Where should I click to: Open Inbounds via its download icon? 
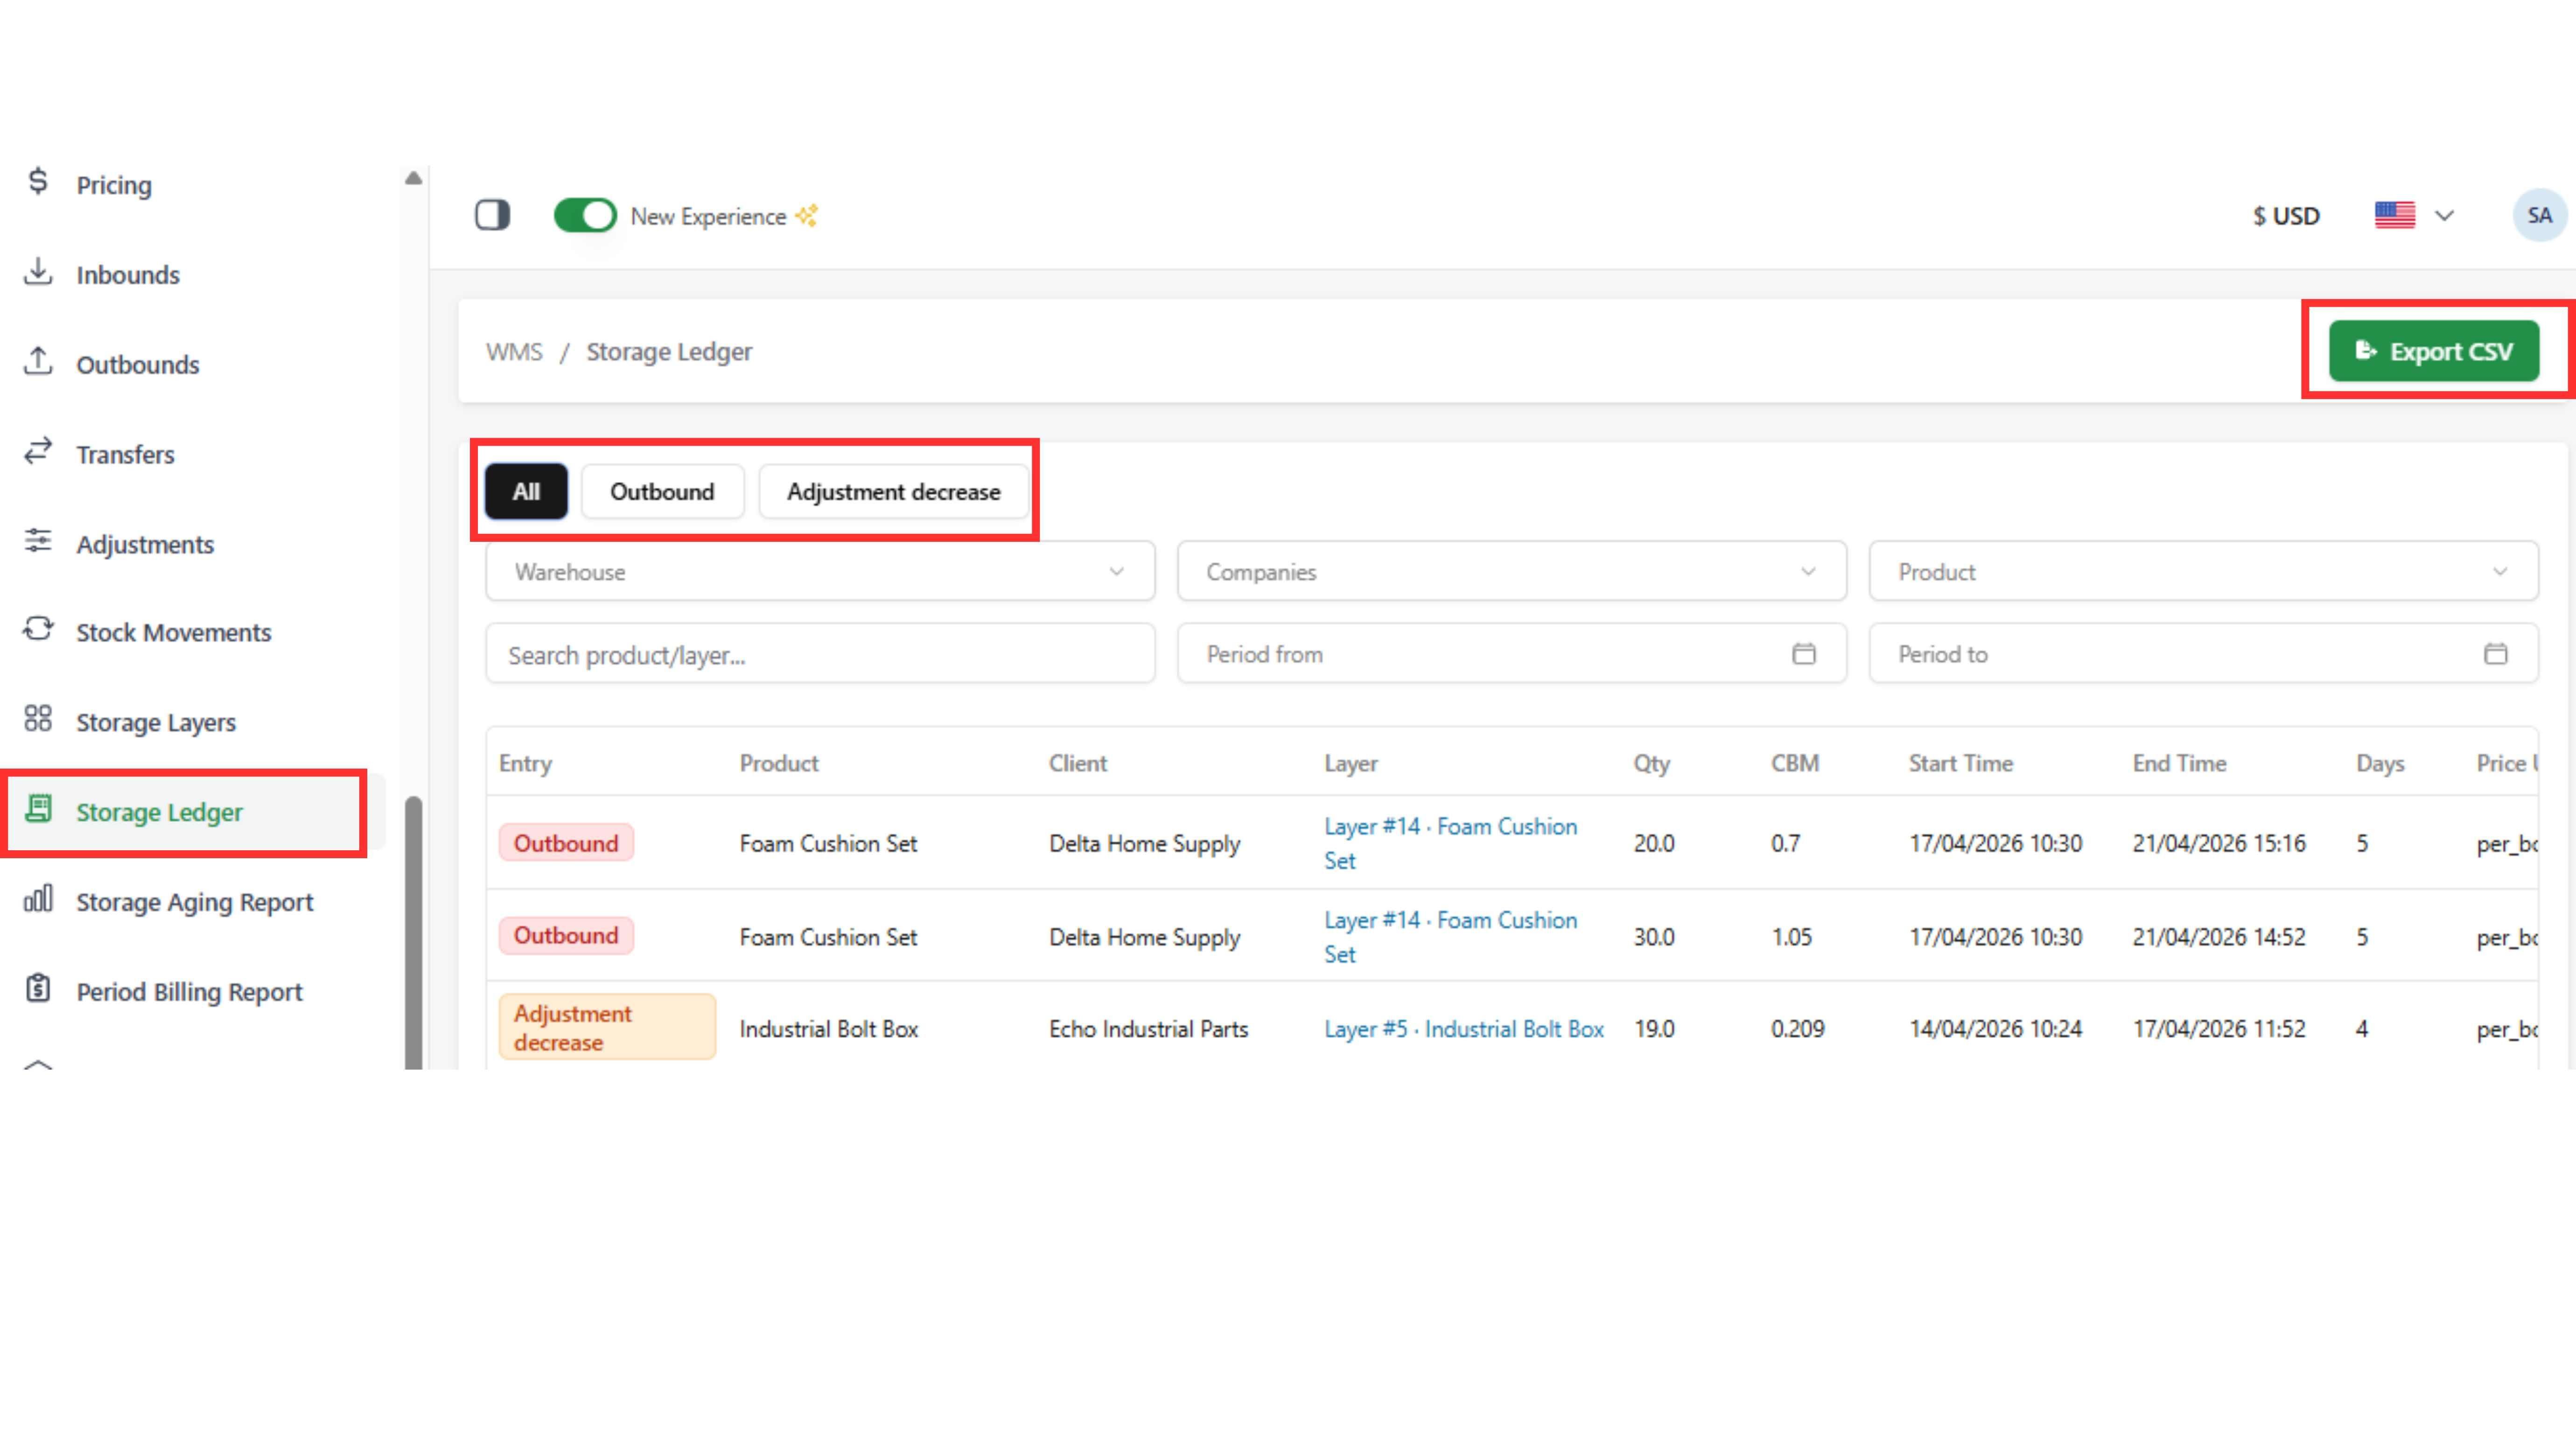click(38, 272)
